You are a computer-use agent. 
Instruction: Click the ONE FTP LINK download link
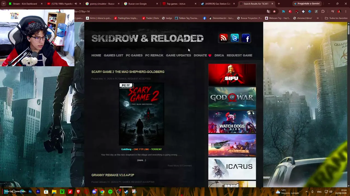pos(141,149)
